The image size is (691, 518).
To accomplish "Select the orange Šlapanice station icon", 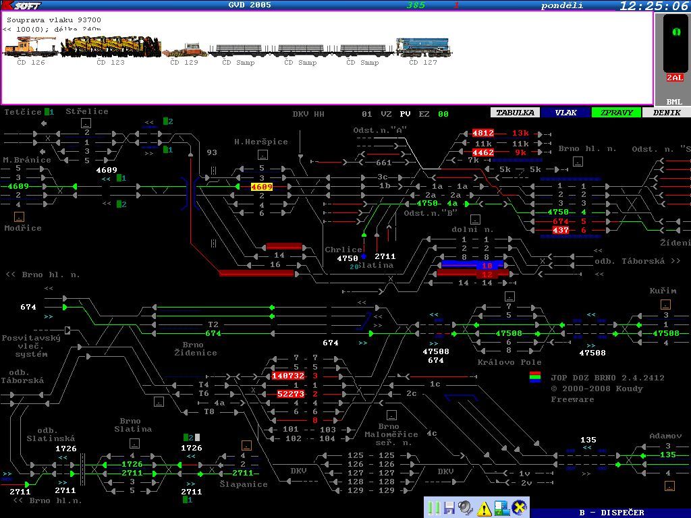I will pos(247,445).
